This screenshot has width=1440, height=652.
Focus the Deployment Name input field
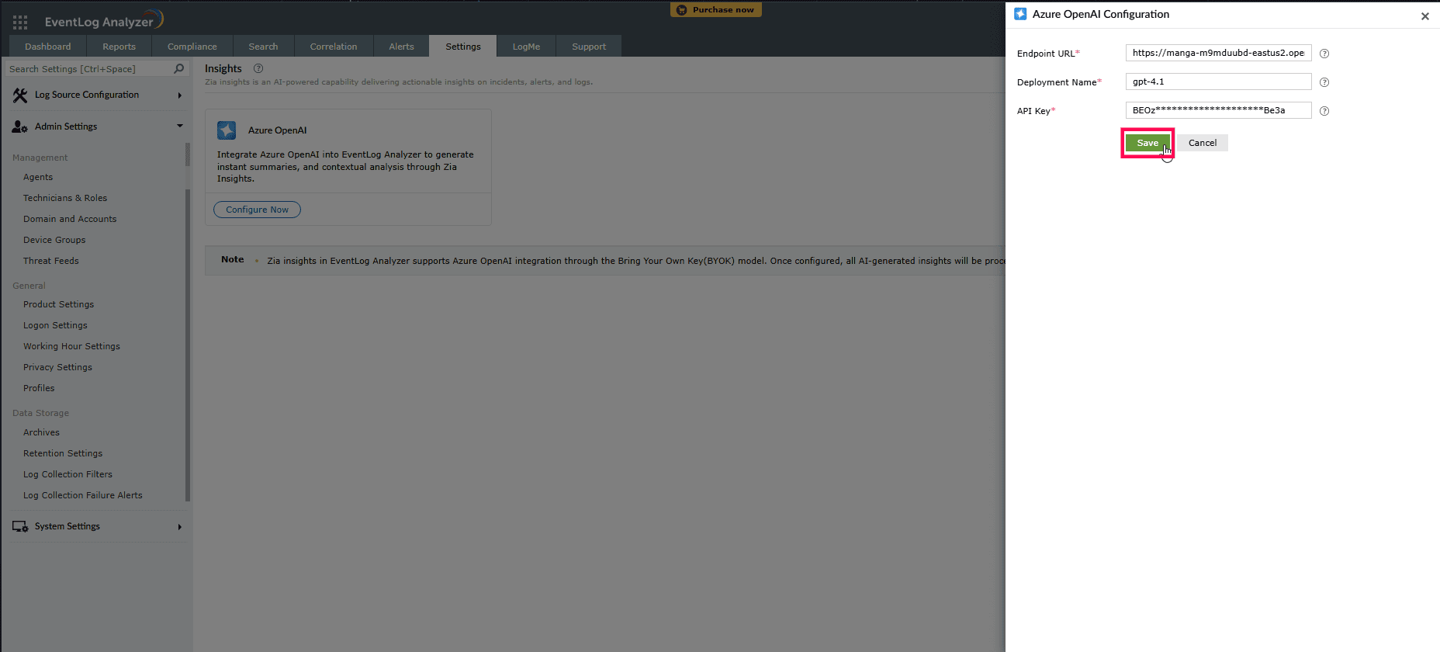pos(1218,81)
